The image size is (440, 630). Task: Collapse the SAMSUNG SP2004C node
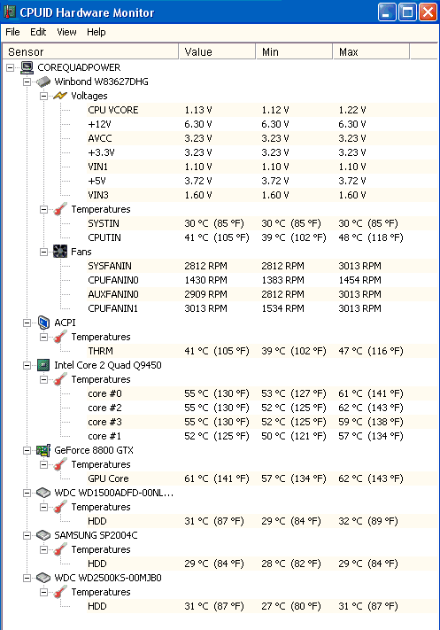27,535
